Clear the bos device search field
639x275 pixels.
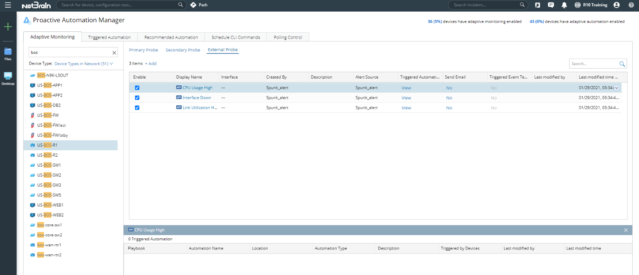point(114,53)
